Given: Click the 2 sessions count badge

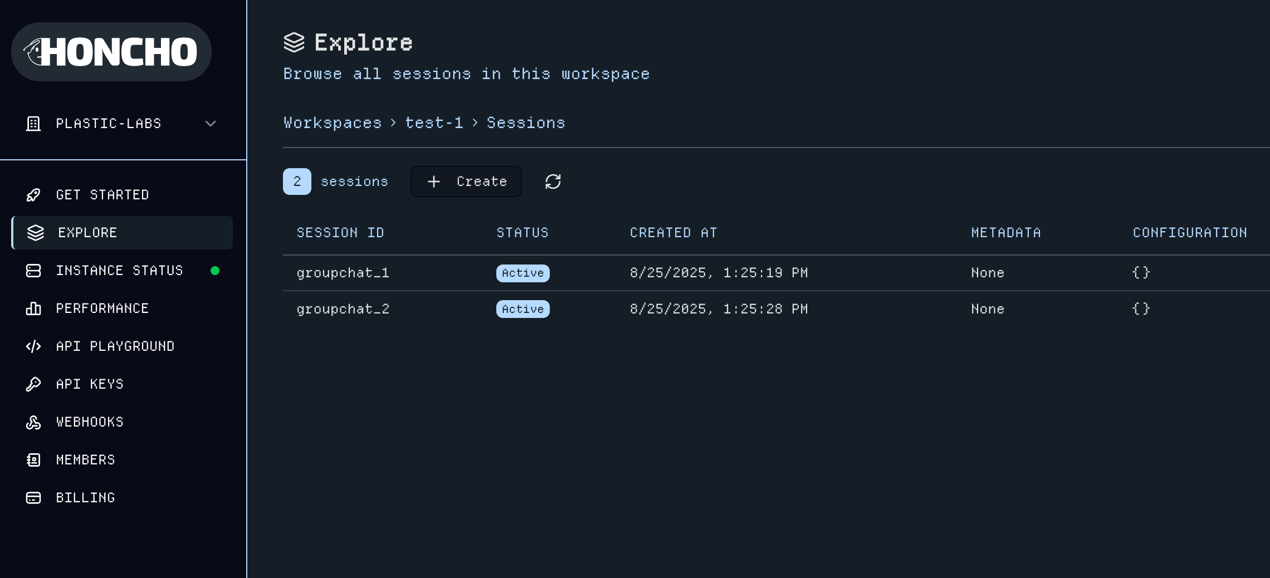Looking at the screenshot, I should [x=297, y=182].
